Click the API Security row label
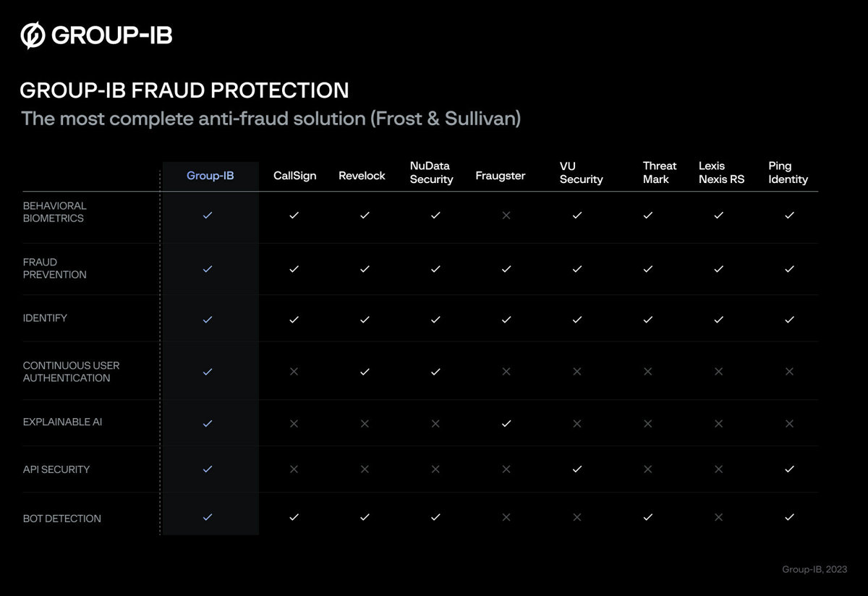The width and height of the screenshot is (868, 596). (56, 469)
